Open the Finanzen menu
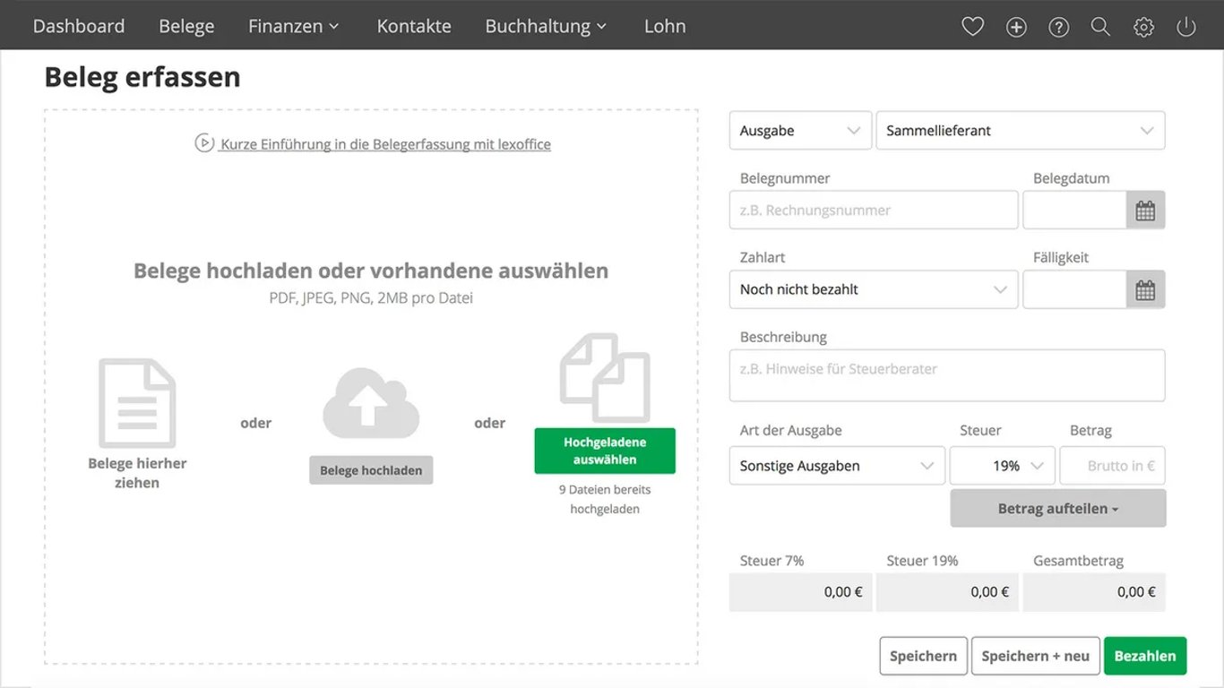1224x688 pixels. (294, 26)
